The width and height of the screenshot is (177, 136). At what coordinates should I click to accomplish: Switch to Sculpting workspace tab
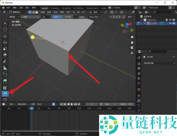coord(66,8)
